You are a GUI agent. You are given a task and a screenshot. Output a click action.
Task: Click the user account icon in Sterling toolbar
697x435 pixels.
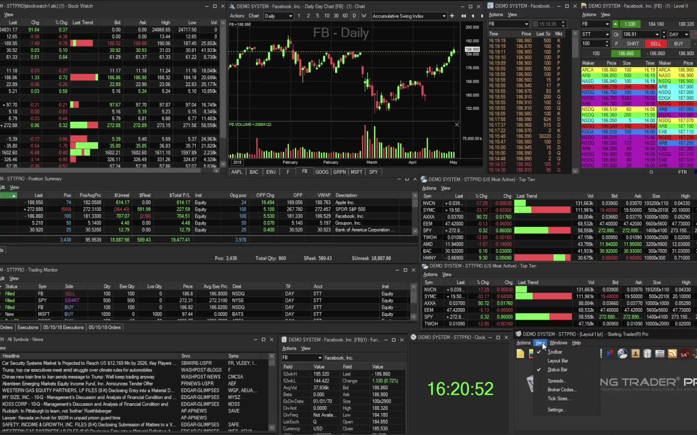(x=635, y=354)
